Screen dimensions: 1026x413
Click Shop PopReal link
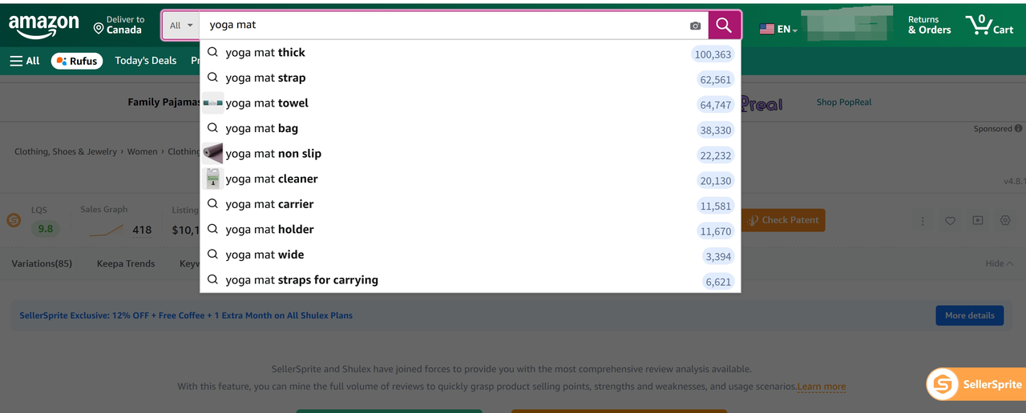pyautogui.click(x=843, y=102)
